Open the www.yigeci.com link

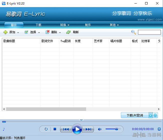pyautogui.click(x=150, y=19)
